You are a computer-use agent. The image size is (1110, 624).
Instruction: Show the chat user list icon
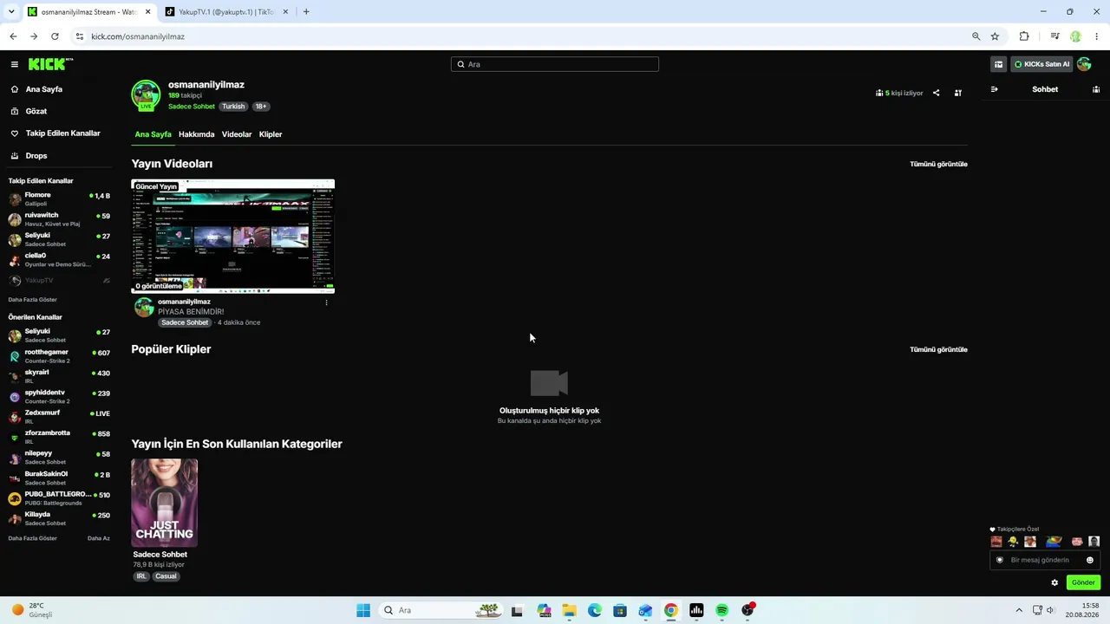coord(1096,89)
